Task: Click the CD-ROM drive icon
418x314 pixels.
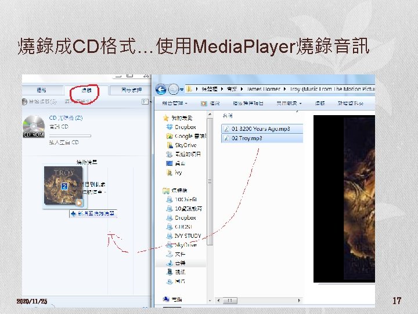Action: 34,127
